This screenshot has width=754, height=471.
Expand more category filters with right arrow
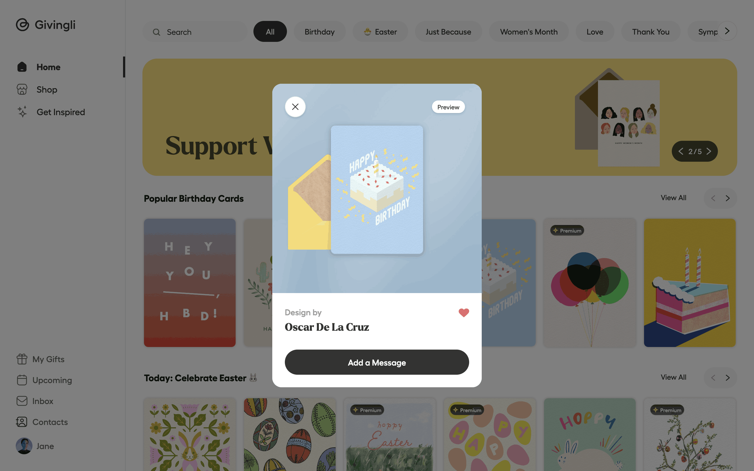pos(727,31)
